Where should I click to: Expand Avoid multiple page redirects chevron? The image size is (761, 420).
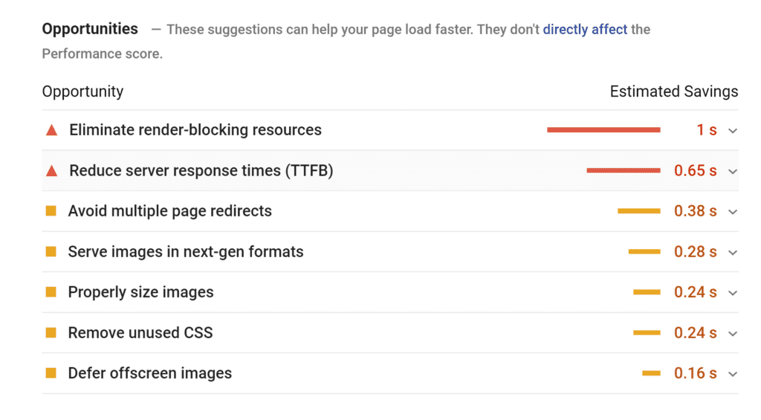click(733, 212)
